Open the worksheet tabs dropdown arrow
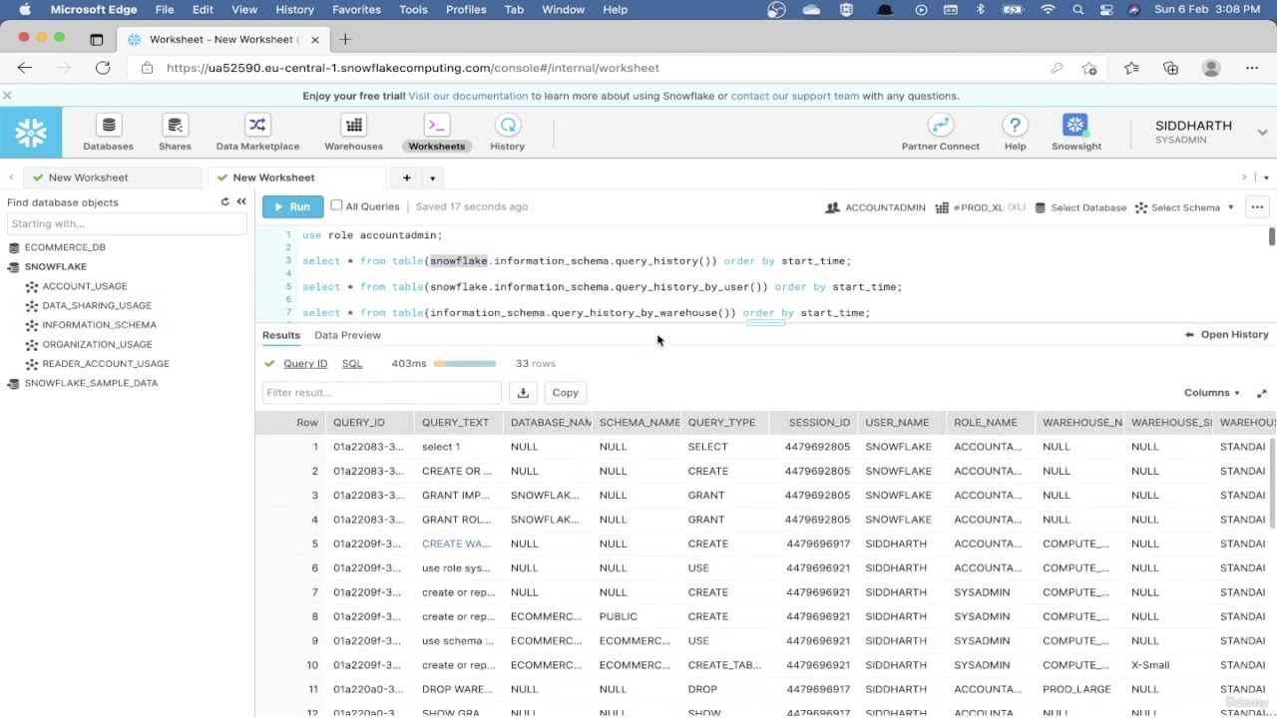This screenshot has height=718, width=1277. (432, 178)
